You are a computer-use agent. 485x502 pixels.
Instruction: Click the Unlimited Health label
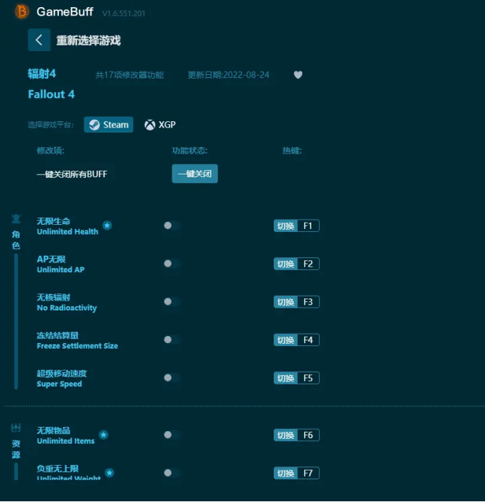(x=67, y=231)
